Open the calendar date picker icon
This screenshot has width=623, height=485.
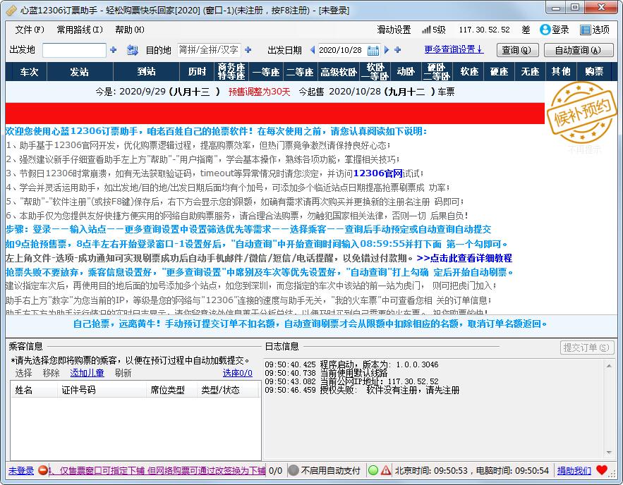pyautogui.click(x=373, y=51)
